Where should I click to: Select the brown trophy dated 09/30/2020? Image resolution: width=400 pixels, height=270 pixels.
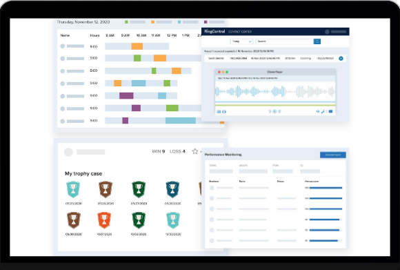(x=74, y=220)
